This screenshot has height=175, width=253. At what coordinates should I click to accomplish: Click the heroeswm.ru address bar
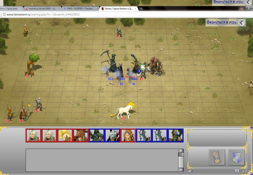coord(127,15)
